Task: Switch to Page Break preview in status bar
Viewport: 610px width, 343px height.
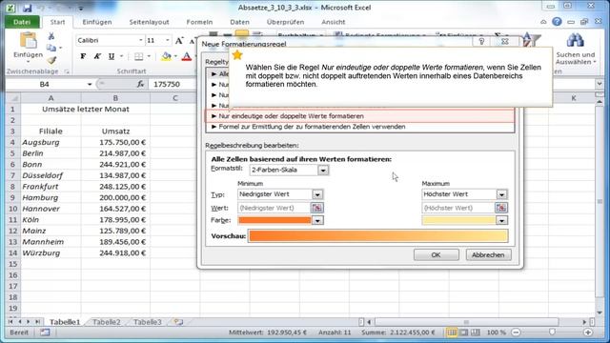Action: tap(476, 333)
